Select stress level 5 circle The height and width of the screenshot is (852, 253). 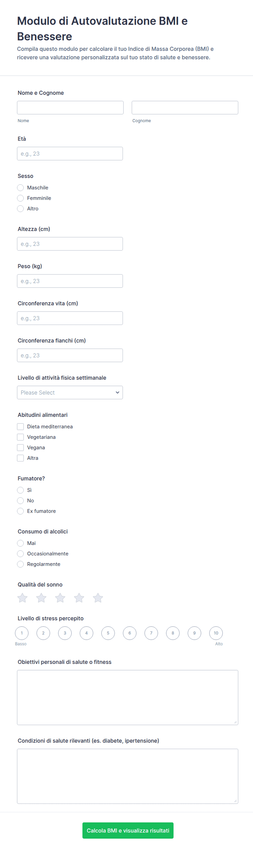[x=108, y=633]
